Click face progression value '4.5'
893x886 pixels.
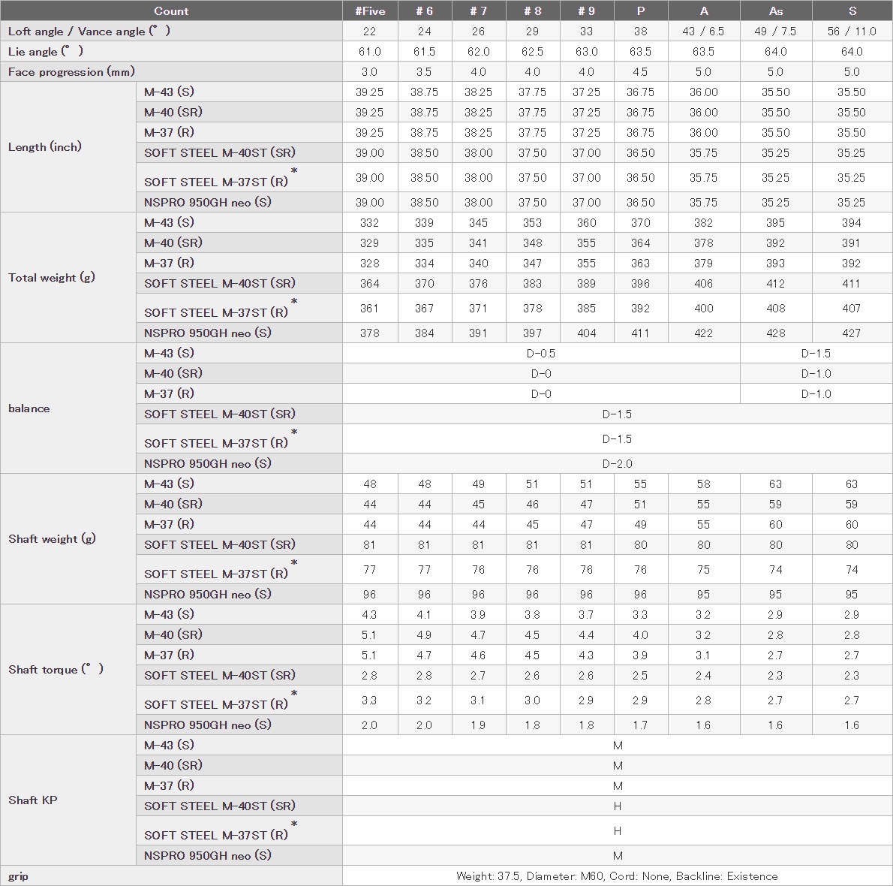[x=641, y=72]
